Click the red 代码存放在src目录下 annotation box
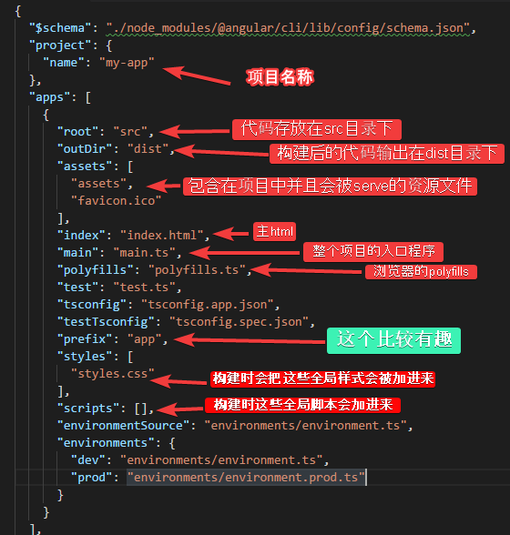Viewport: 510px width, 535px height. point(317,129)
